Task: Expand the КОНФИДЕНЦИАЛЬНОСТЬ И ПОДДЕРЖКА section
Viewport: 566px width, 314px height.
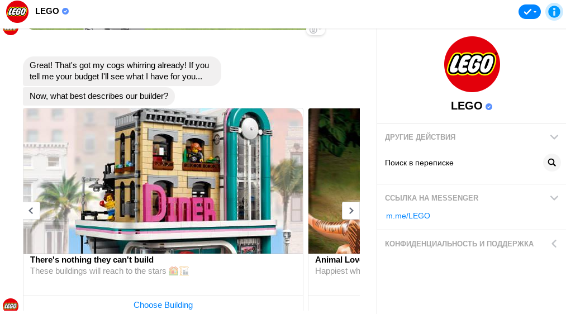Action: pos(472,244)
